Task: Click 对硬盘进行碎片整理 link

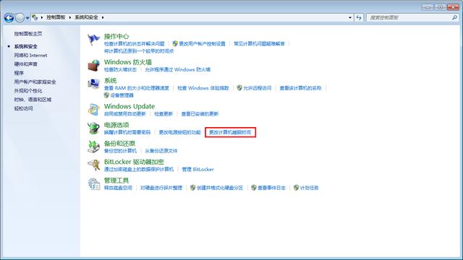Action: [x=161, y=188]
